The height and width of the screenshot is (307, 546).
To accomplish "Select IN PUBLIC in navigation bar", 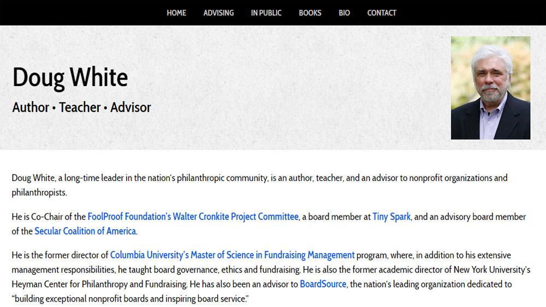I will tap(266, 13).
